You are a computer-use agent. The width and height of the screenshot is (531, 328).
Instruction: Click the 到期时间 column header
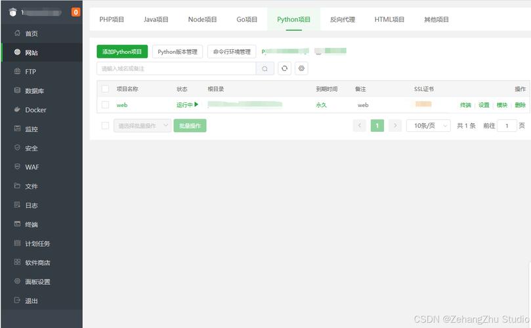coord(327,89)
